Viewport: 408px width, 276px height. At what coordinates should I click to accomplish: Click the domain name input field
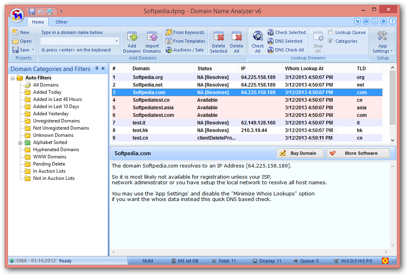click(x=77, y=41)
